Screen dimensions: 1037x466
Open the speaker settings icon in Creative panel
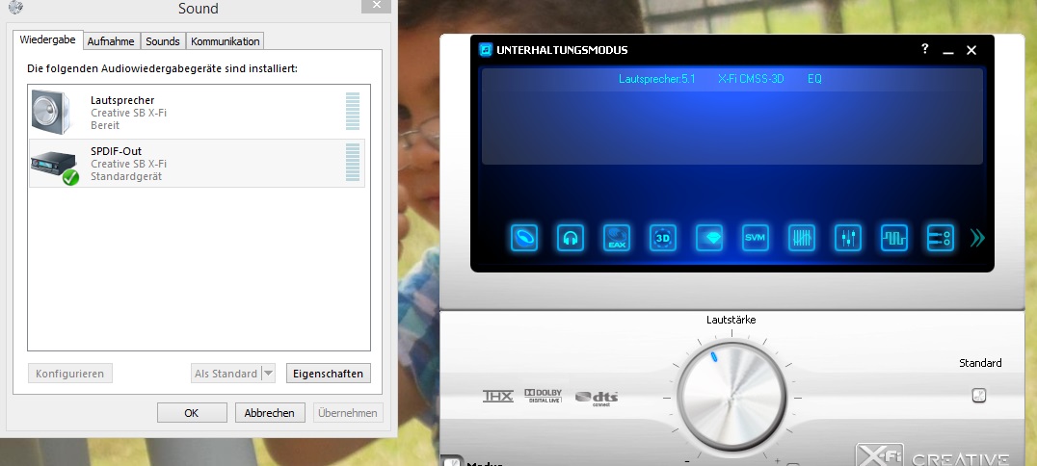coord(523,237)
